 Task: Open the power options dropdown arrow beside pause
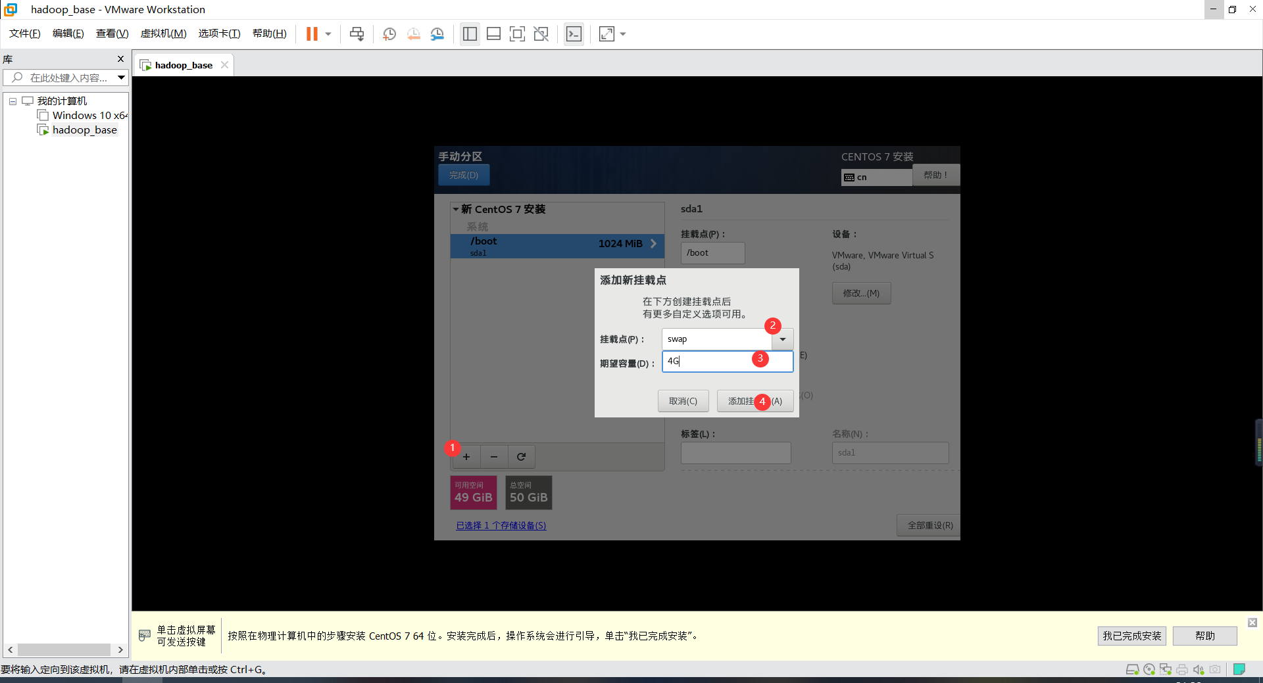pos(328,34)
